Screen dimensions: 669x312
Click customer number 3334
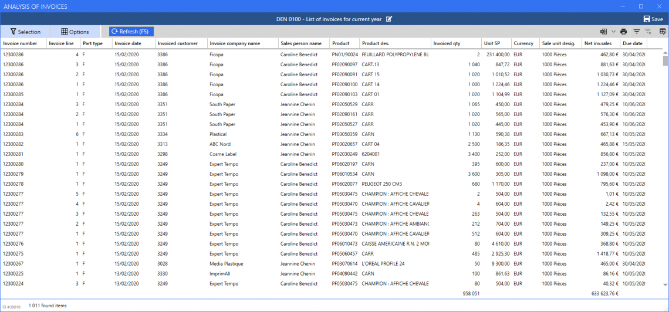pos(162,134)
